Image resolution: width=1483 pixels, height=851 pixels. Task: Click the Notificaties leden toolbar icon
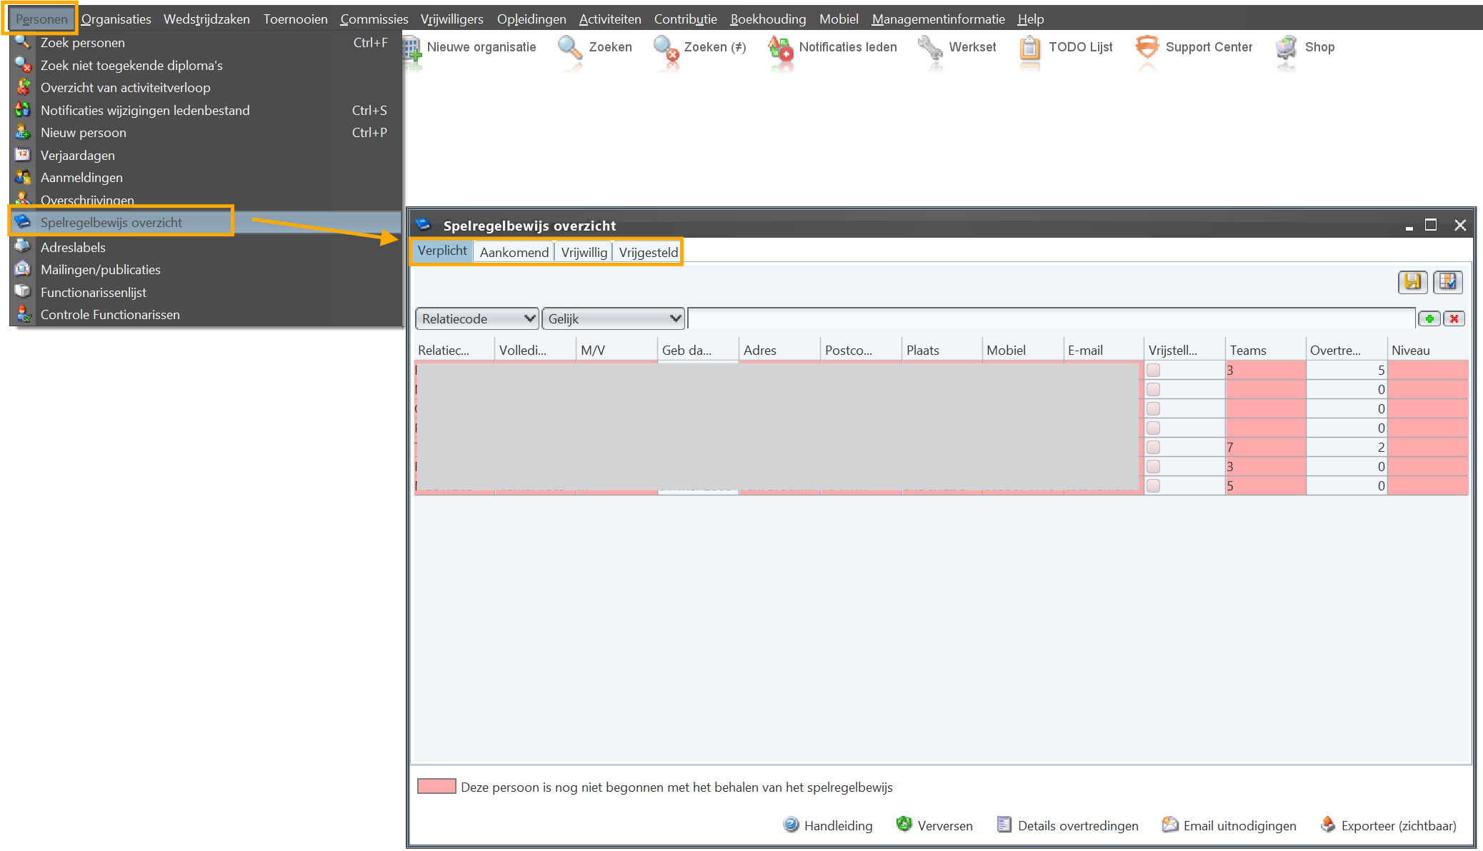point(780,49)
